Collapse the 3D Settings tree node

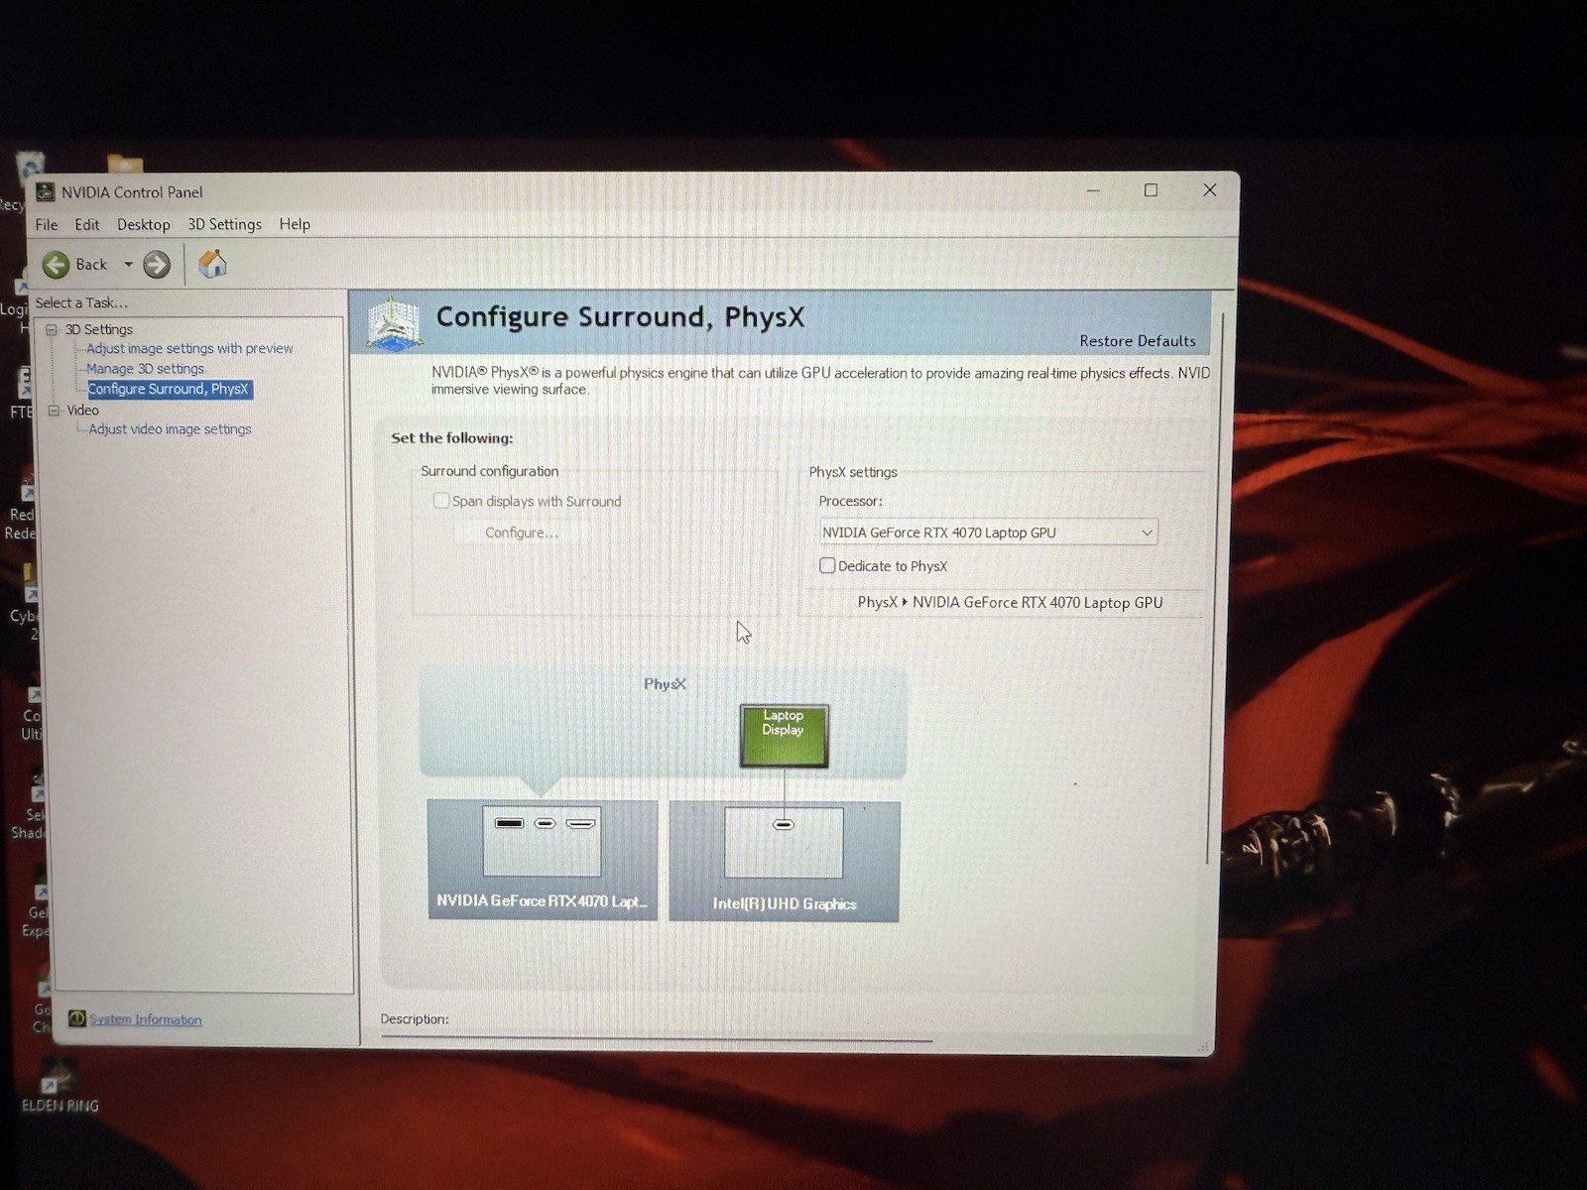coord(52,329)
